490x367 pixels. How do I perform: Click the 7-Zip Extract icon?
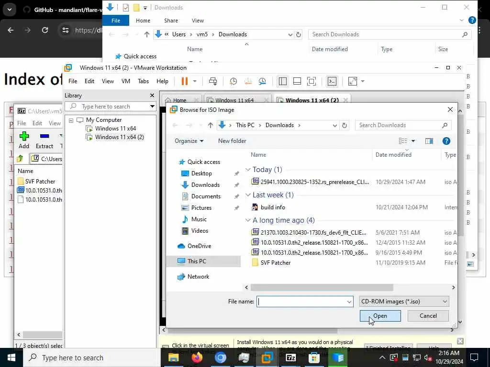point(45,140)
